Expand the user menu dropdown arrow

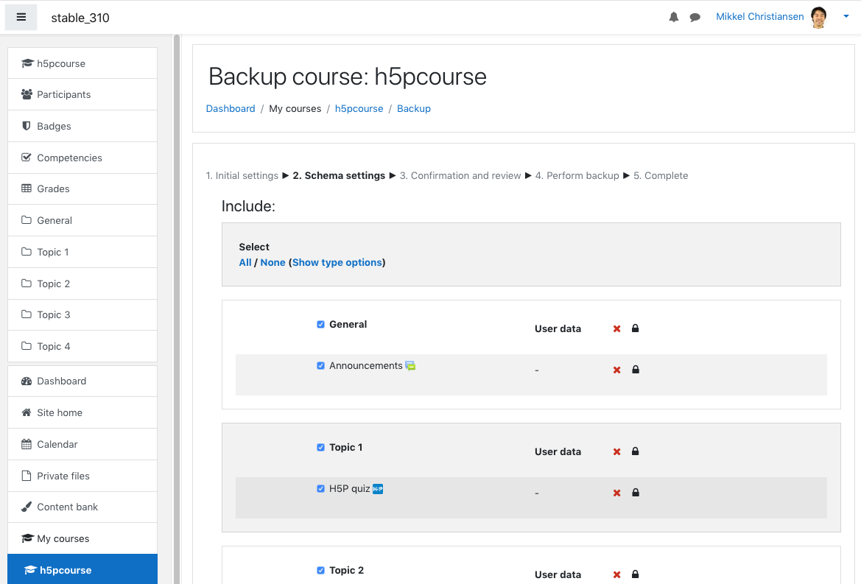(x=846, y=16)
